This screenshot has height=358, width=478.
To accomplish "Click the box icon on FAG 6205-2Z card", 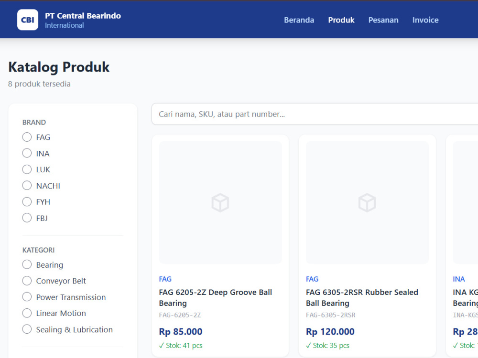I will pos(220,203).
